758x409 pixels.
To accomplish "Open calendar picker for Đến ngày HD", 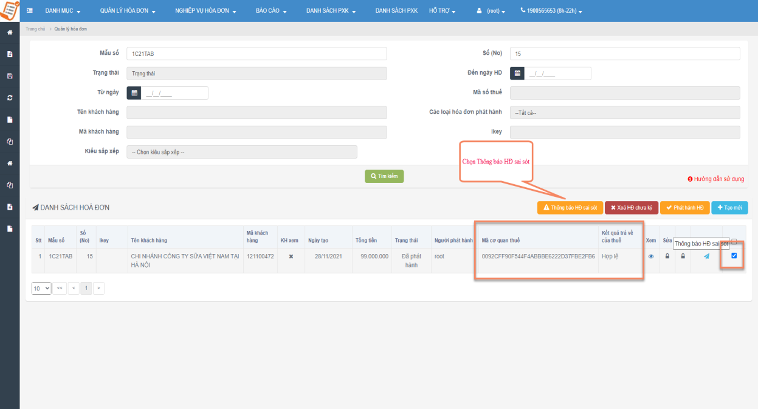I will [x=517, y=74].
